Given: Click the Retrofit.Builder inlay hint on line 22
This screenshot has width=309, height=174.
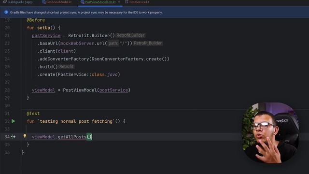Looking at the screenshot, I should [148, 43].
